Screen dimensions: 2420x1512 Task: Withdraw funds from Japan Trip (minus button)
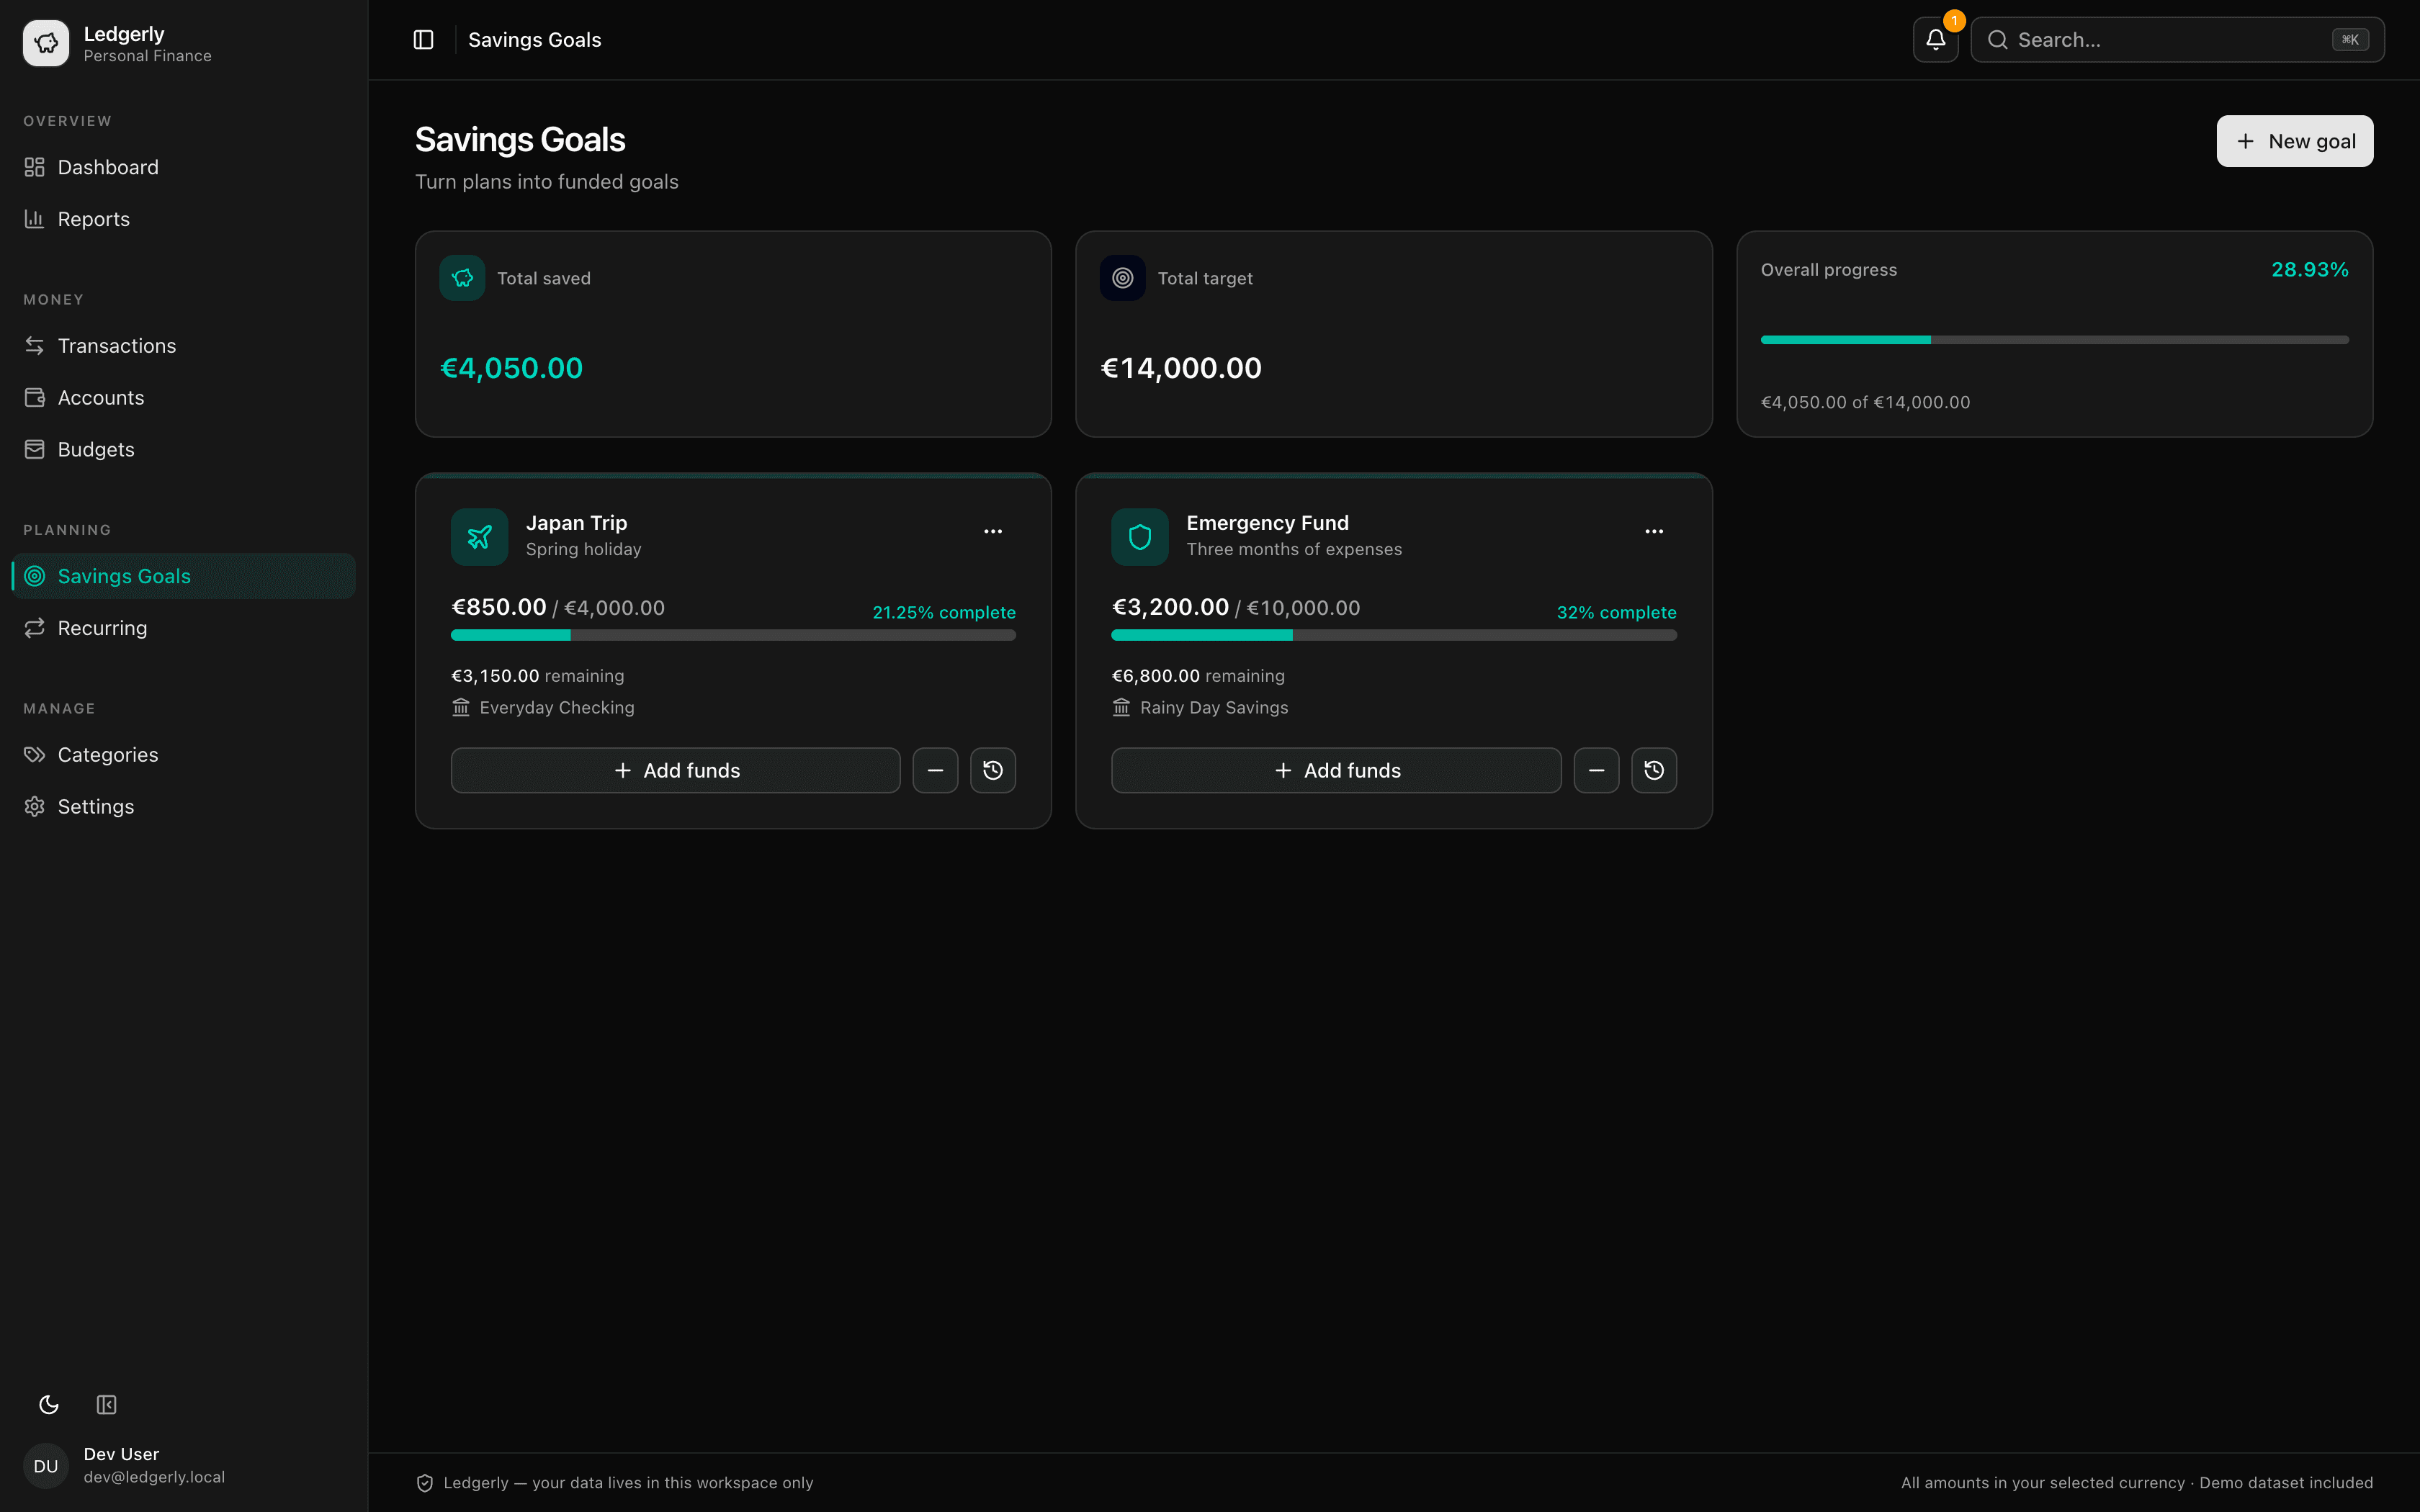point(935,770)
